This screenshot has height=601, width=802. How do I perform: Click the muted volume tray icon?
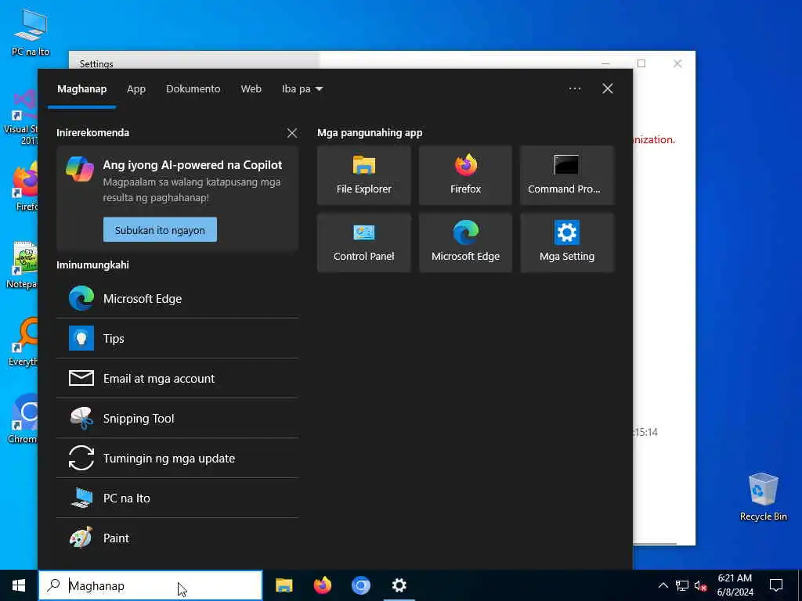[x=701, y=585]
